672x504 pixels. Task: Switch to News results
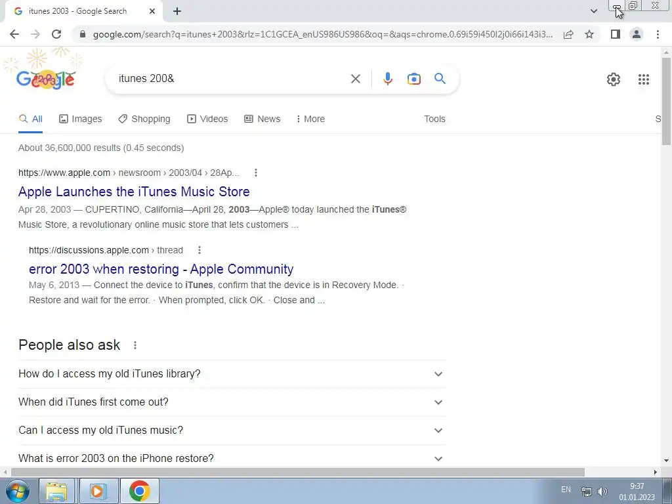[262, 119]
